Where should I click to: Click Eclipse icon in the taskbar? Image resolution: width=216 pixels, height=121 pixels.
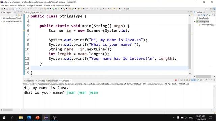coord(46,118)
